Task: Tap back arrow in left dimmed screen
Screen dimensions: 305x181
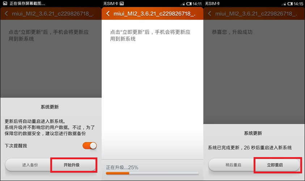Action: point(6,13)
